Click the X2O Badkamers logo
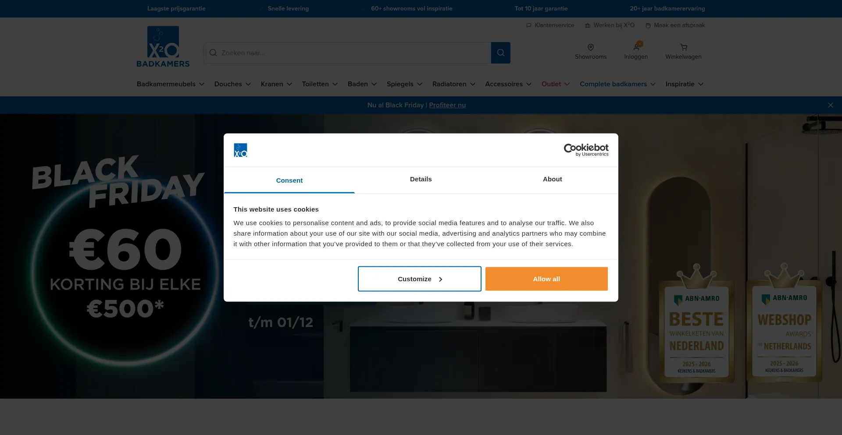Viewport: 842px width, 435px height. [163, 46]
